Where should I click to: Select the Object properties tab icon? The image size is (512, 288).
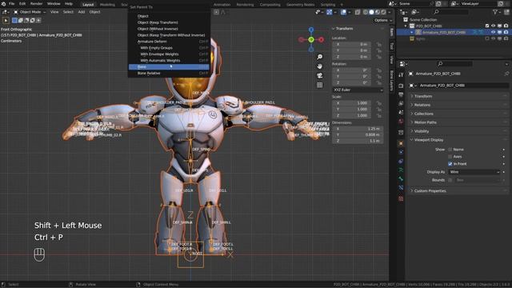pos(401,143)
